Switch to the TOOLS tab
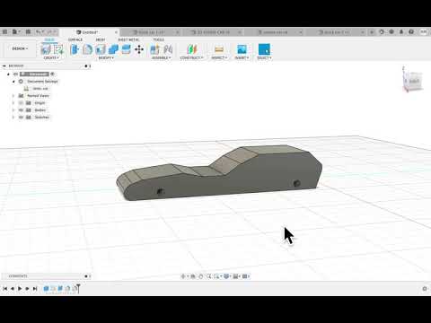This screenshot has height=323, width=431. point(159,39)
